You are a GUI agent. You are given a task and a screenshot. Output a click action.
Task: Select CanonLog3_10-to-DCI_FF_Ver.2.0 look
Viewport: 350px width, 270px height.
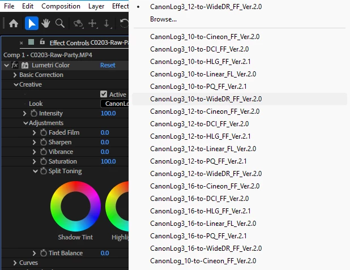[x=240, y=49]
